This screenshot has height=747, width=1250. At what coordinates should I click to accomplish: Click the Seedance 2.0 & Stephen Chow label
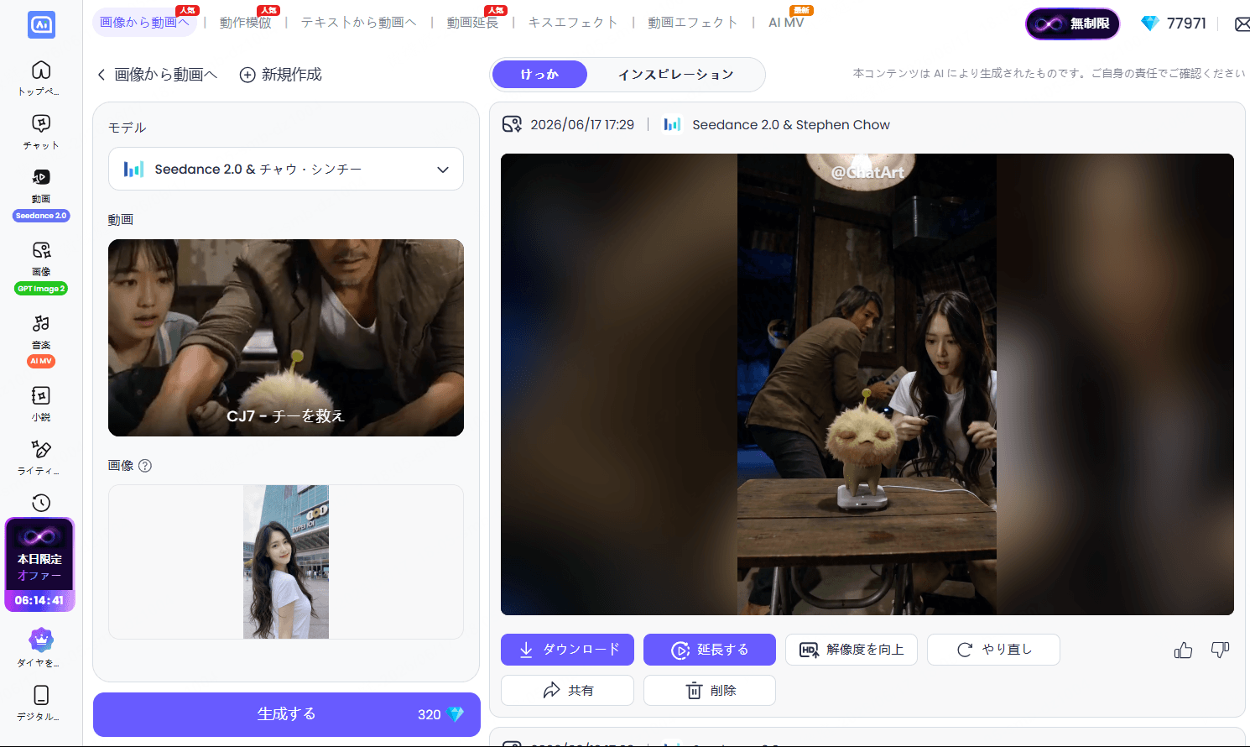pyautogui.click(x=791, y=125)
